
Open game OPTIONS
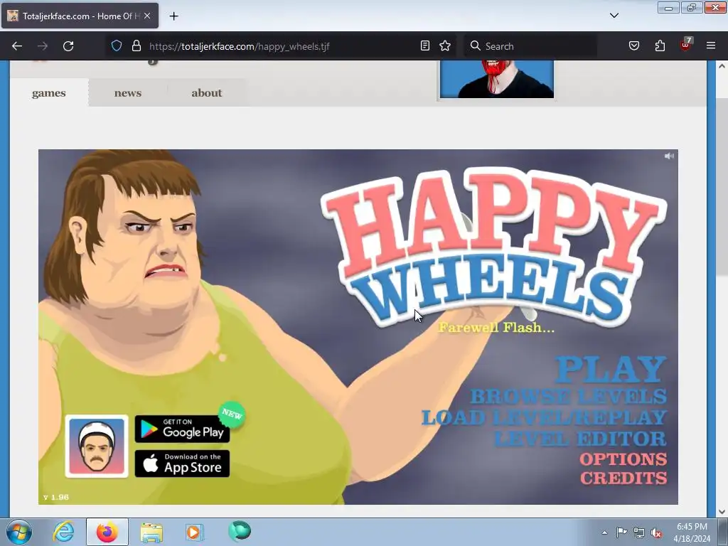click(x=623, y=459)
